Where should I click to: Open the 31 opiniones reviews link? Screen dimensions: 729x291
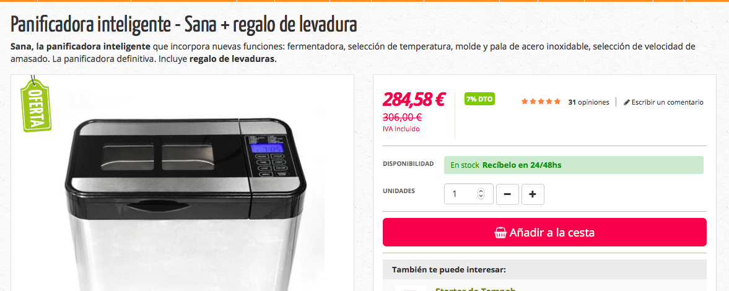(588, 102)
